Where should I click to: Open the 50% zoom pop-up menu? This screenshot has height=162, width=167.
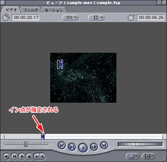(70, 18)
